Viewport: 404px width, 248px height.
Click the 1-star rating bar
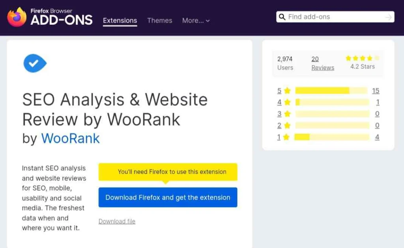(332, 137)
